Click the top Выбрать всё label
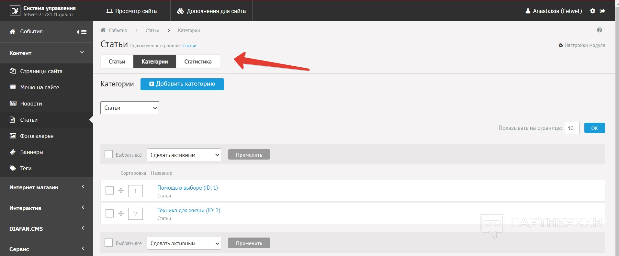The image size is (619, 256). (x=129, y=155)
